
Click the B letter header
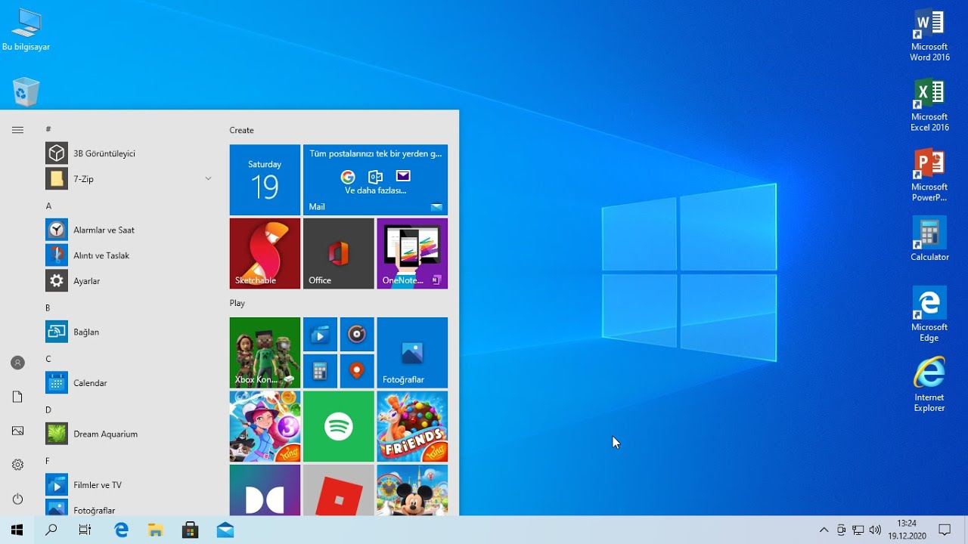point(48,308)
